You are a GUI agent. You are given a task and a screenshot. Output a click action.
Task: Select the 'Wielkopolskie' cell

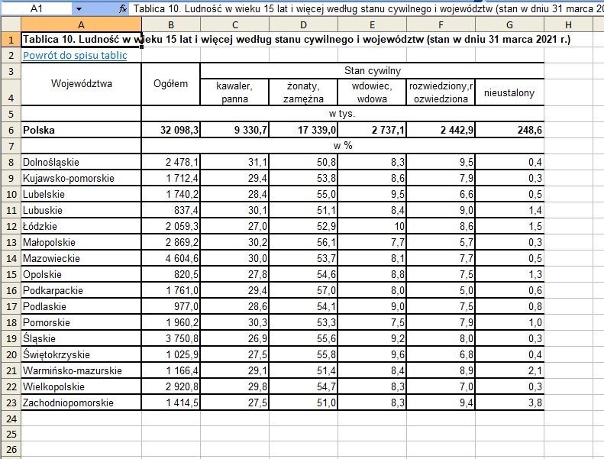[x=81, y=386]
